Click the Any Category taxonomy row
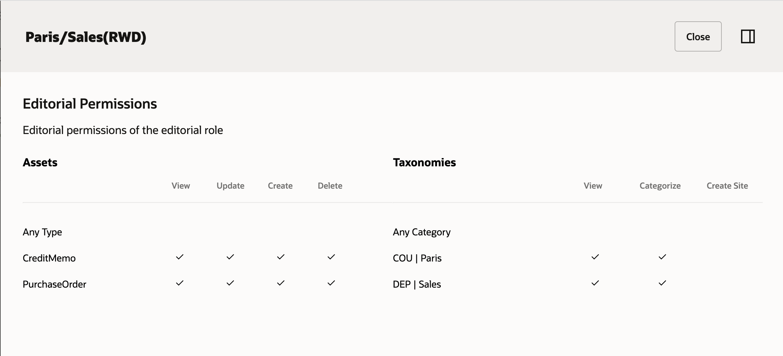 [421, 232]
